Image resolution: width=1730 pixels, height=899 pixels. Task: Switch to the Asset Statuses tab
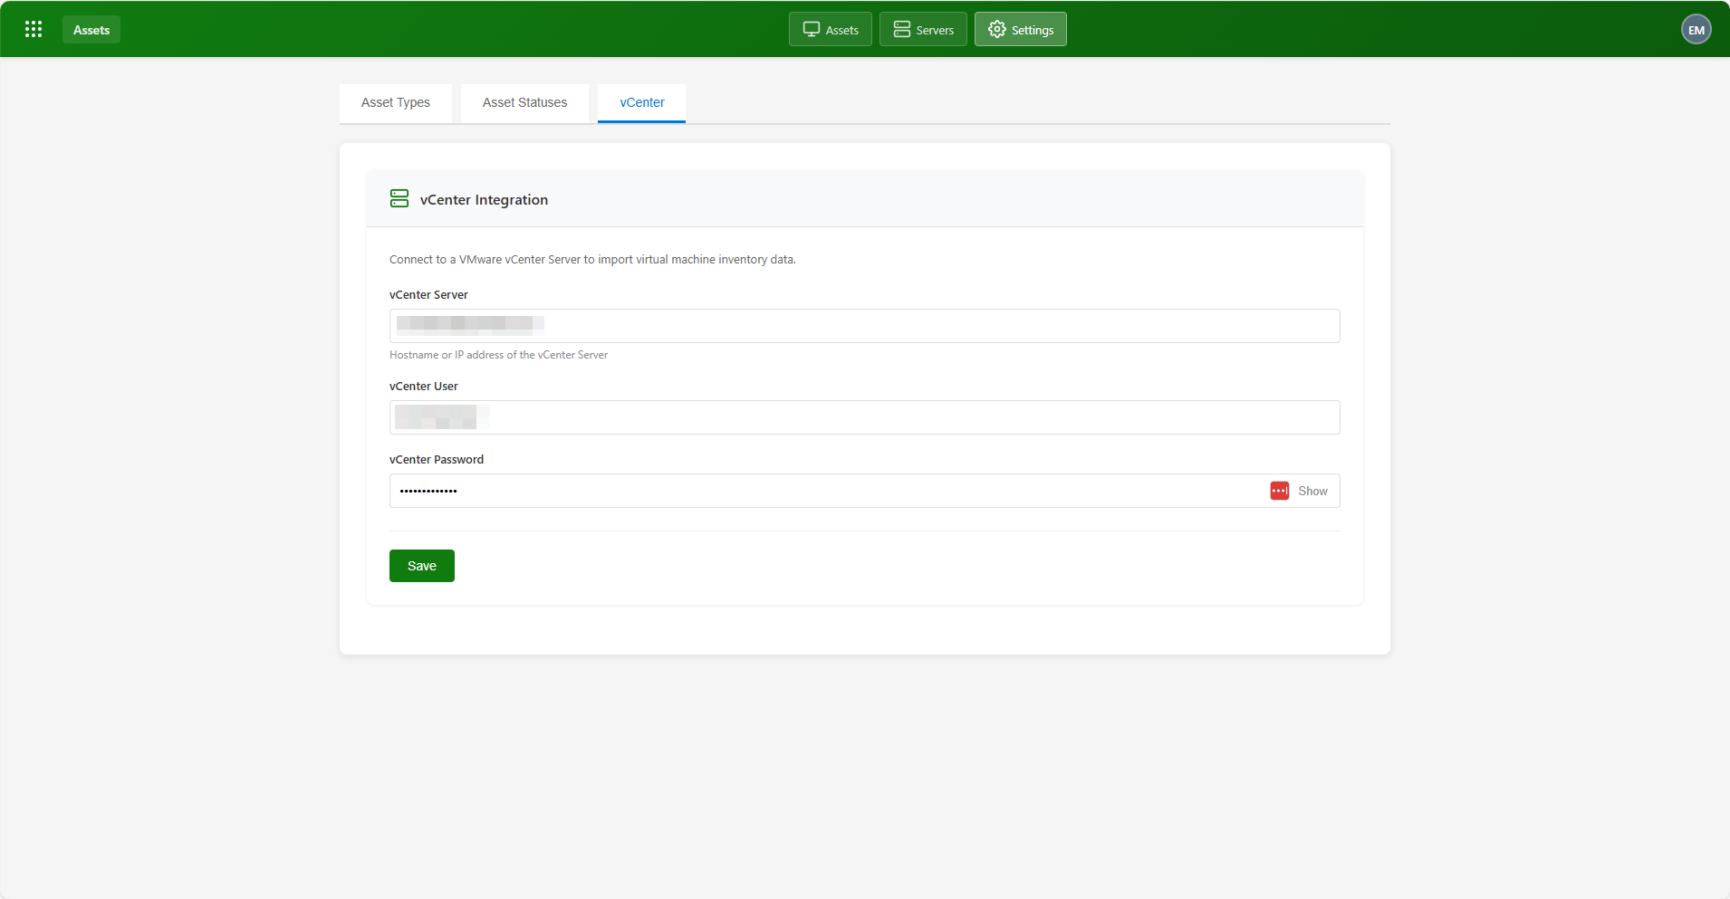coord(525,102)
